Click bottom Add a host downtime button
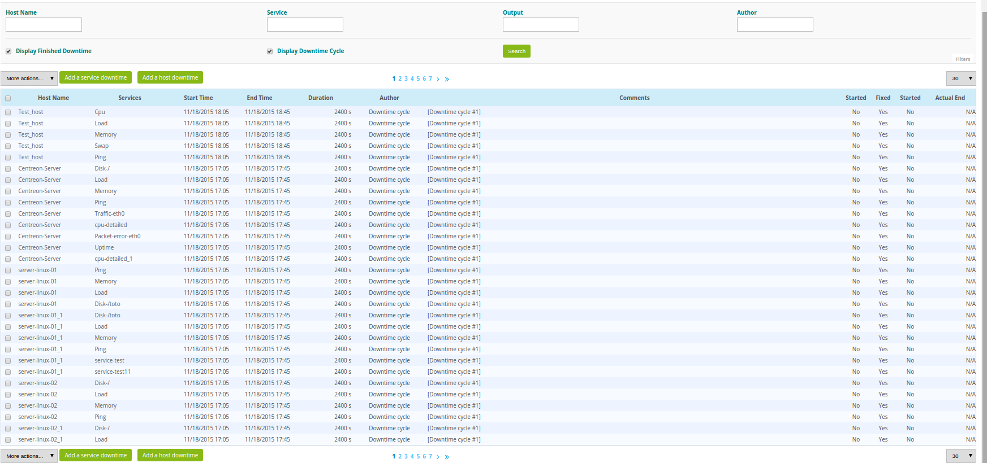The height and width of the screenshot is (463, 987). coord(170,455)
